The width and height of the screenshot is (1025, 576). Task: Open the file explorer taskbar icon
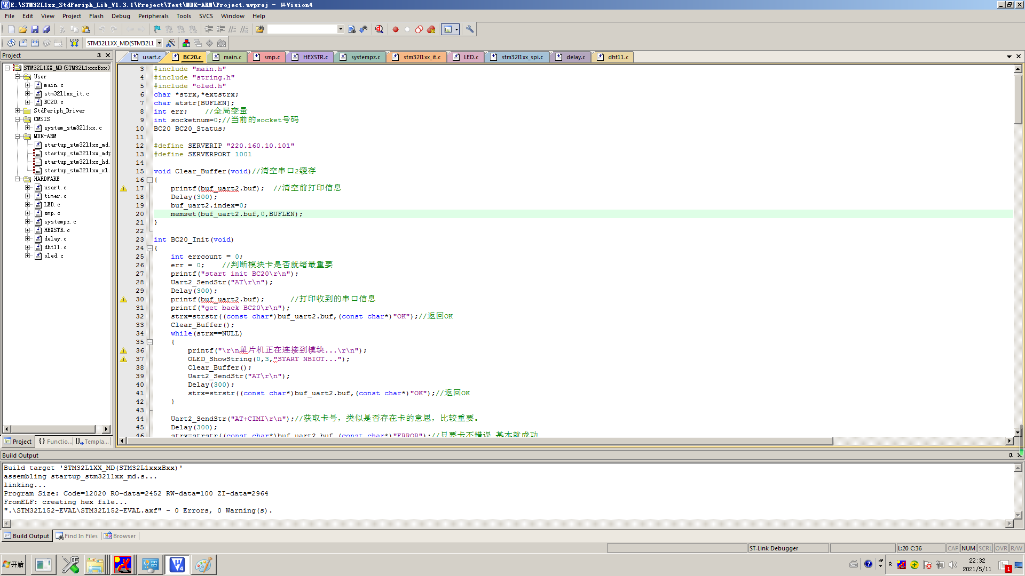[95, 564]
